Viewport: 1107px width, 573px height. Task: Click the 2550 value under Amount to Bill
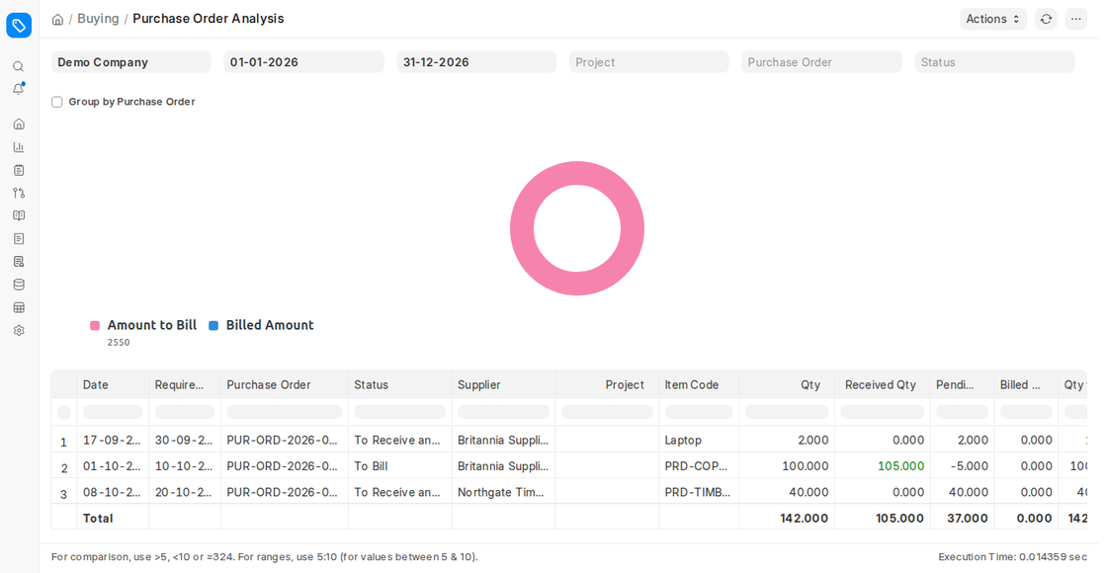click(119, 342)
